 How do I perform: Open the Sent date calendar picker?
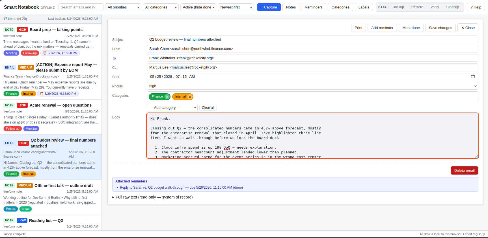pos(473,76)
